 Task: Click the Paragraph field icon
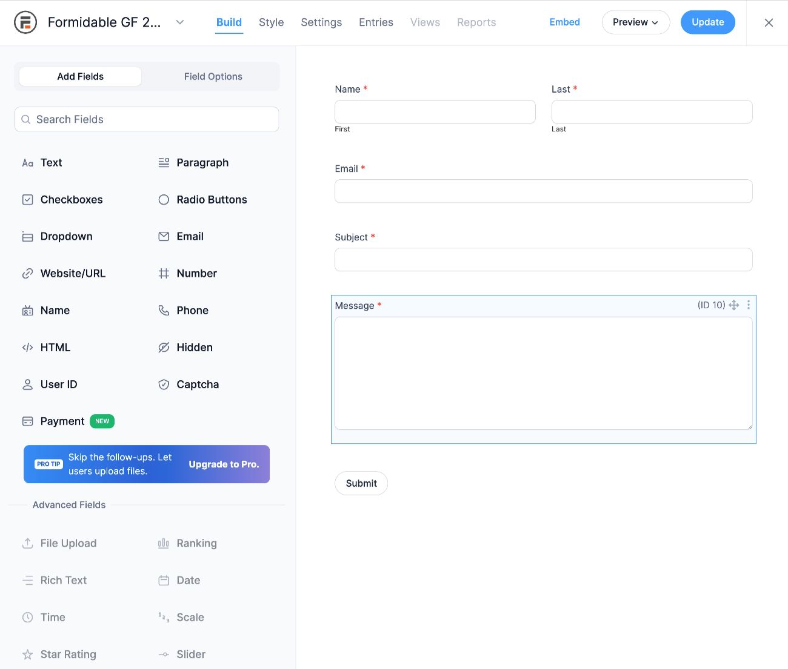(x=164, y=162)
